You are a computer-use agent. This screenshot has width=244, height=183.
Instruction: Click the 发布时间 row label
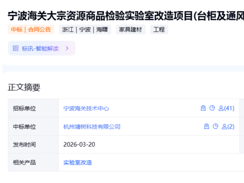click(x=24, y=145)
